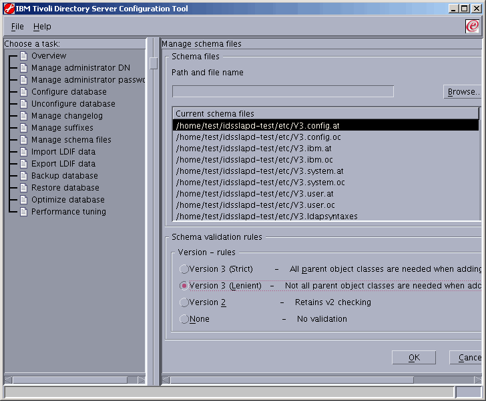Open Restore database in the task tree

pyautogui.click(x=65, y=188)
